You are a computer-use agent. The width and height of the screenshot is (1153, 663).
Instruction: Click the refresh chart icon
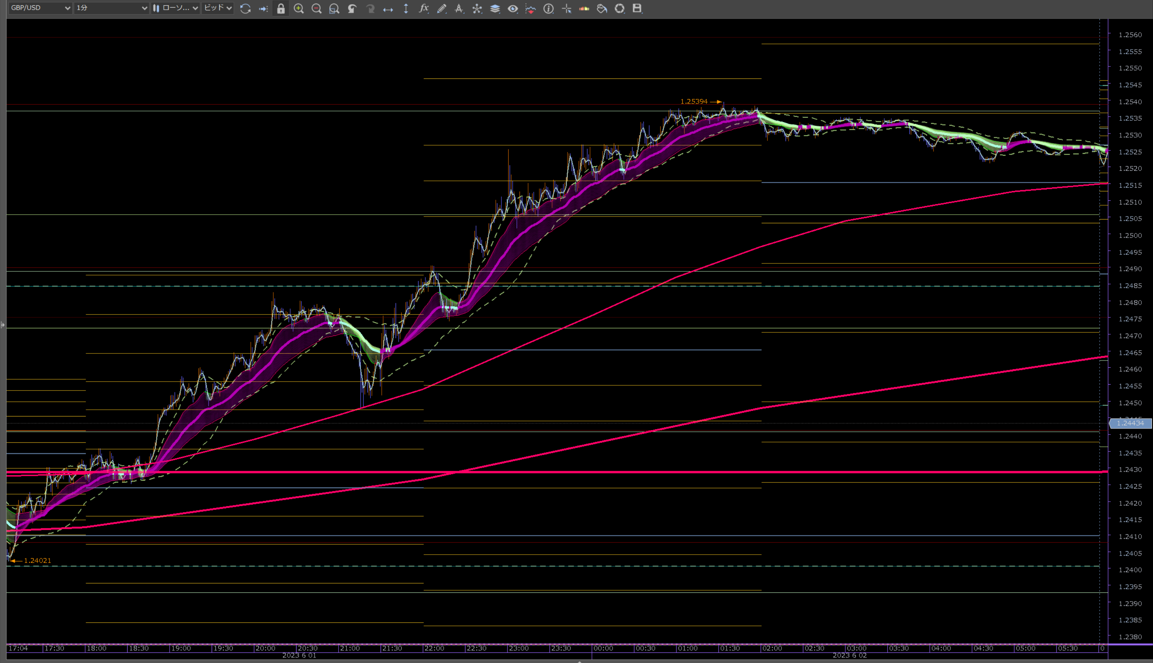tap(245, 8)
